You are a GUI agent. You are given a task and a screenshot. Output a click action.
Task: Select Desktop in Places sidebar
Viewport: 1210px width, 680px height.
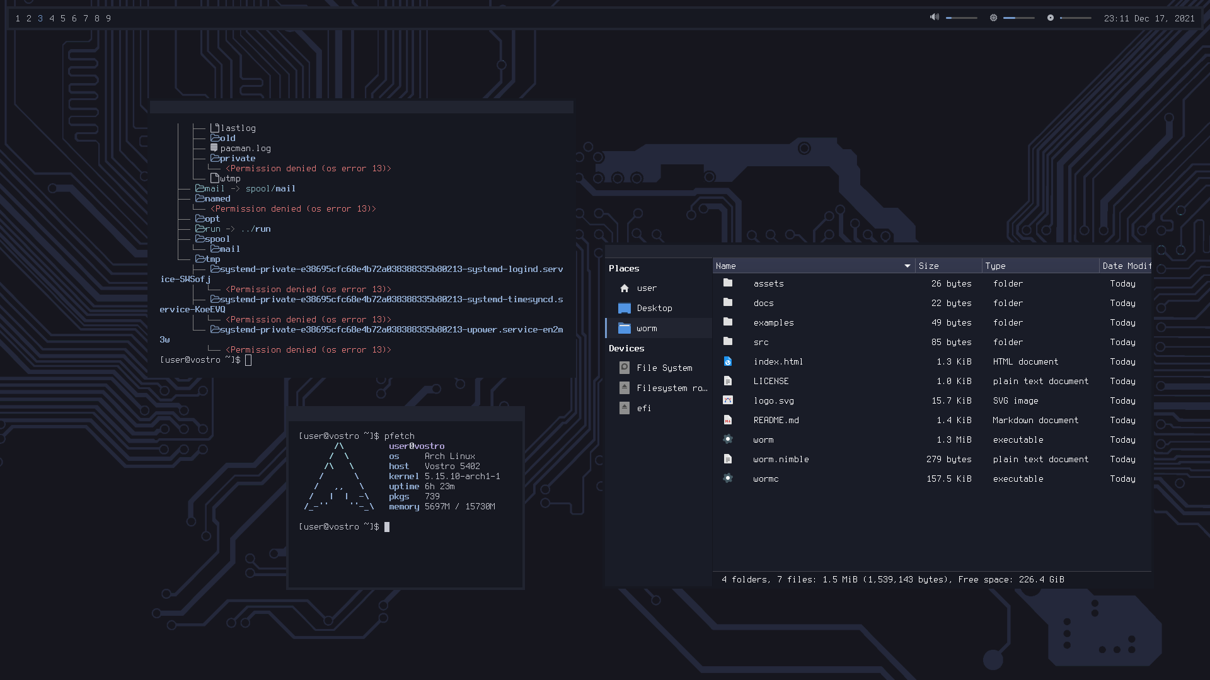[x=654, y=308]
